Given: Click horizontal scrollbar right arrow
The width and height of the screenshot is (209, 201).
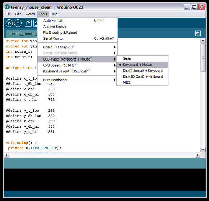Looking at the screenshot, I should (x=198, y=155).
